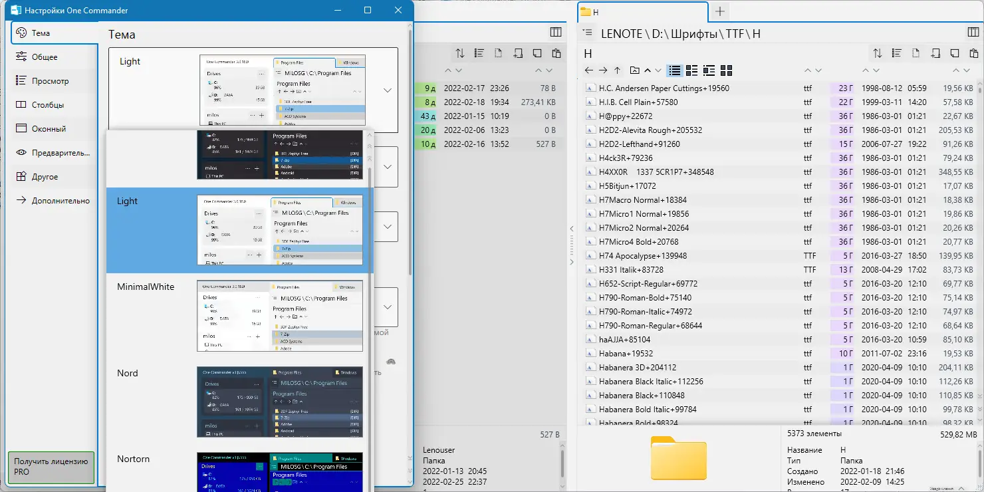This screenshot has height=492, width=984.
Task: Select the file H4ck3R+79236
Action: [x=781, y=158]
